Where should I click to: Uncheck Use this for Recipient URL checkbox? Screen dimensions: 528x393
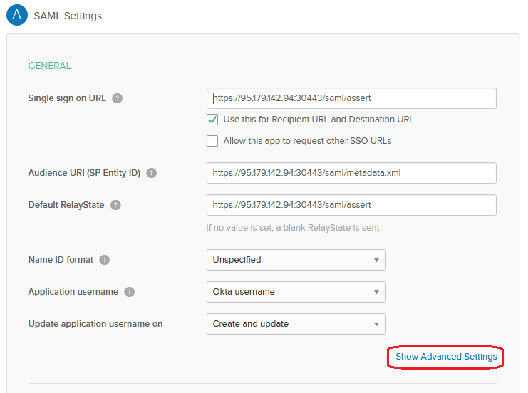(212, 120)
